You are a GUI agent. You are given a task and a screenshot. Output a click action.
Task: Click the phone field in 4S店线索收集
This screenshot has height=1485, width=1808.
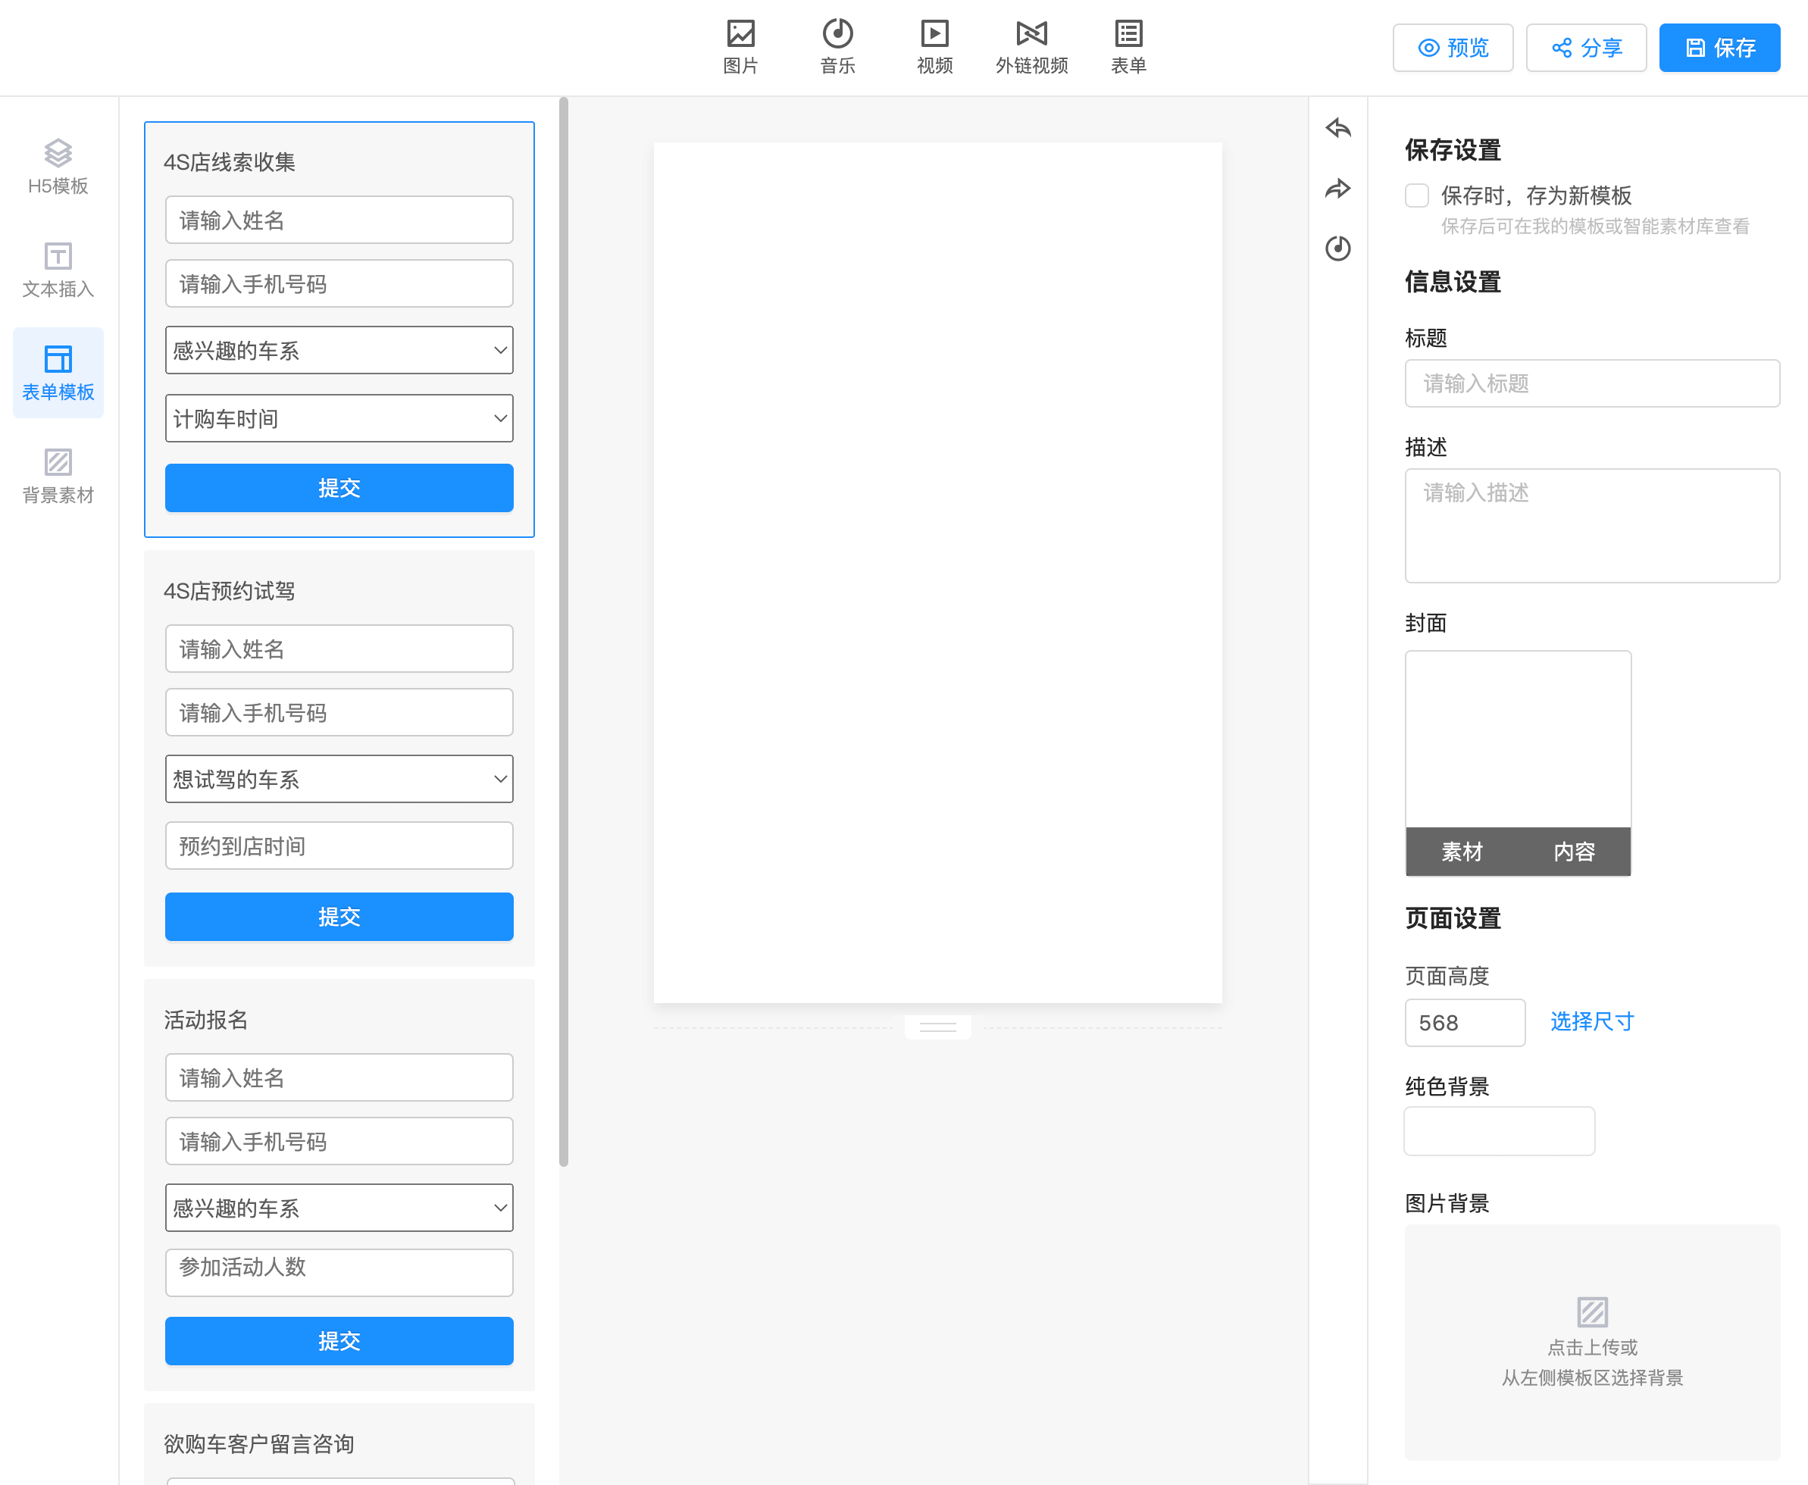coord(339,283)
